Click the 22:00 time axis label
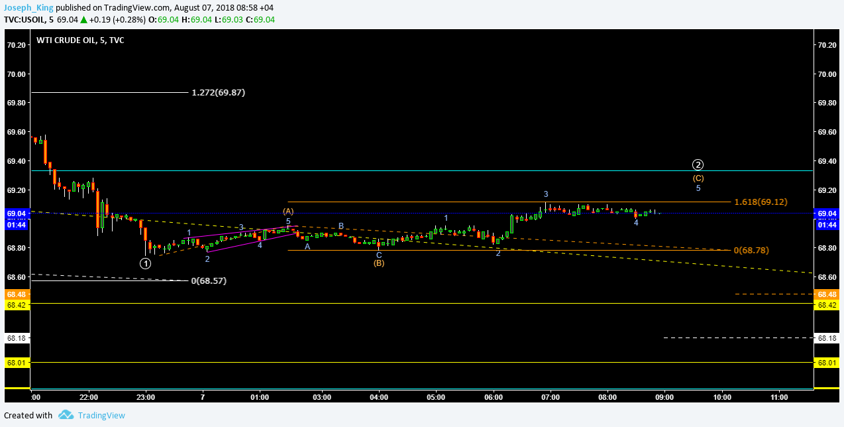 pos(88,397)
